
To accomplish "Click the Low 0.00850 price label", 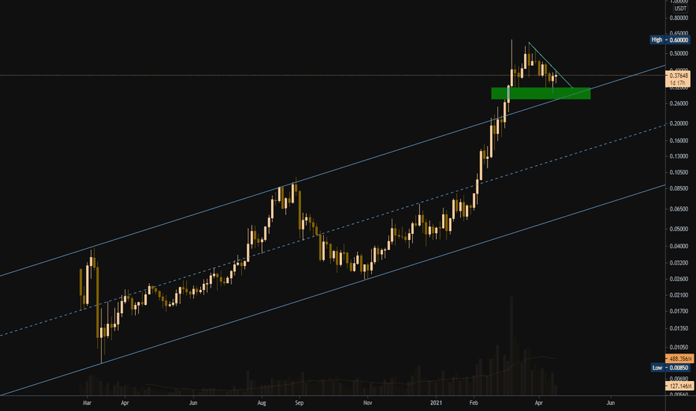I will coord(671,368).
